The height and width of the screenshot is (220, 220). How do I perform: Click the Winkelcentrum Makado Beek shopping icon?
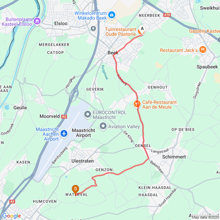pos(112,15)
